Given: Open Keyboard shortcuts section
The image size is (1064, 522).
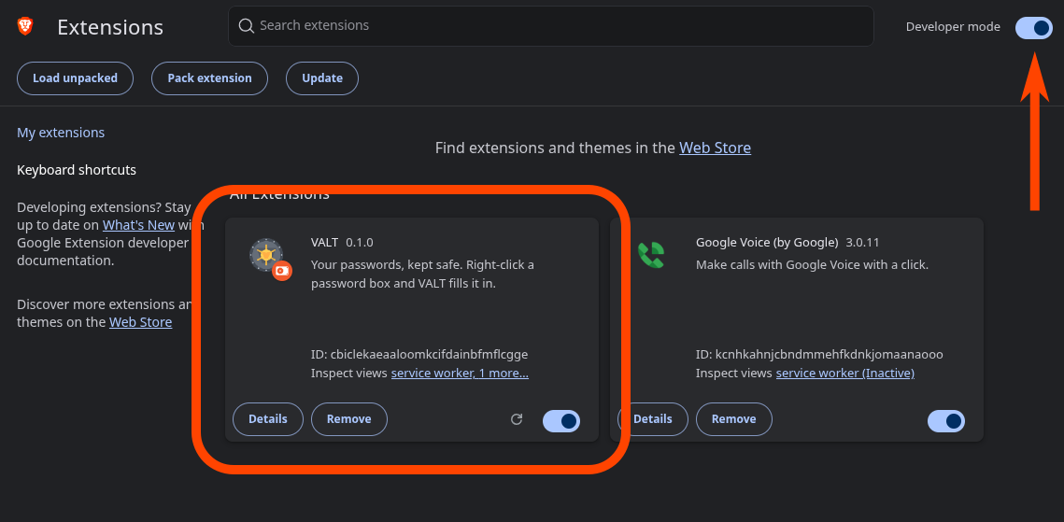Looking at the screenshot, I should 77,170.
